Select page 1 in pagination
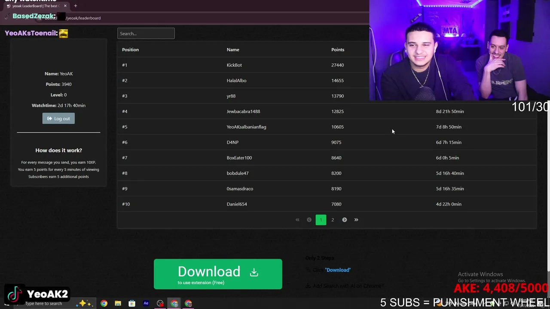The width and height of the screenshot is (550, 309). 321,220
